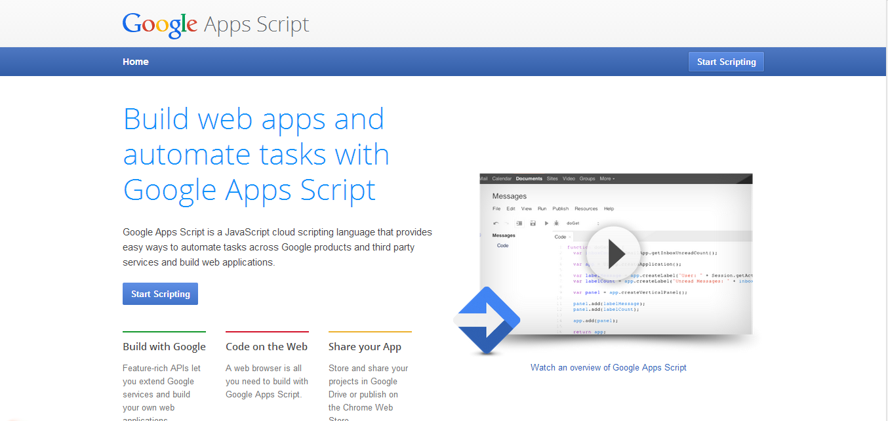
Task: Click the text A web browser is all
Action: [267, 381]
